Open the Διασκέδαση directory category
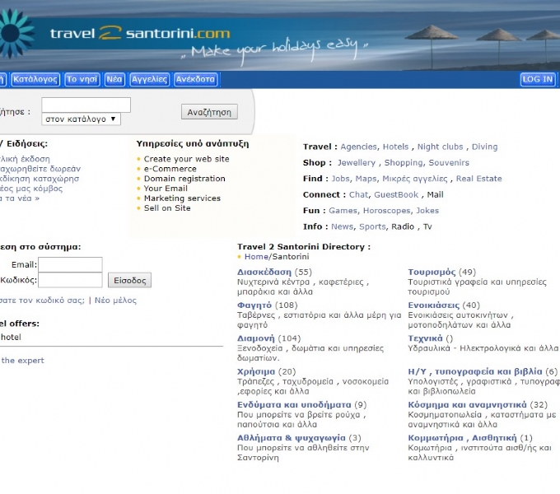This screenshot has height=494, width=560. coord(264,272)
